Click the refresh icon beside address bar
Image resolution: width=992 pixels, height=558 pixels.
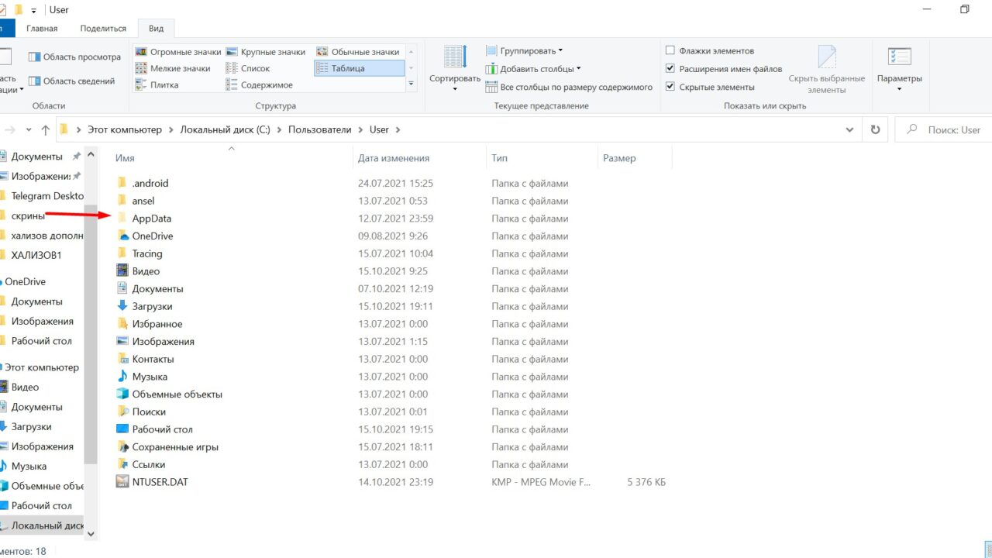point(875,130)
